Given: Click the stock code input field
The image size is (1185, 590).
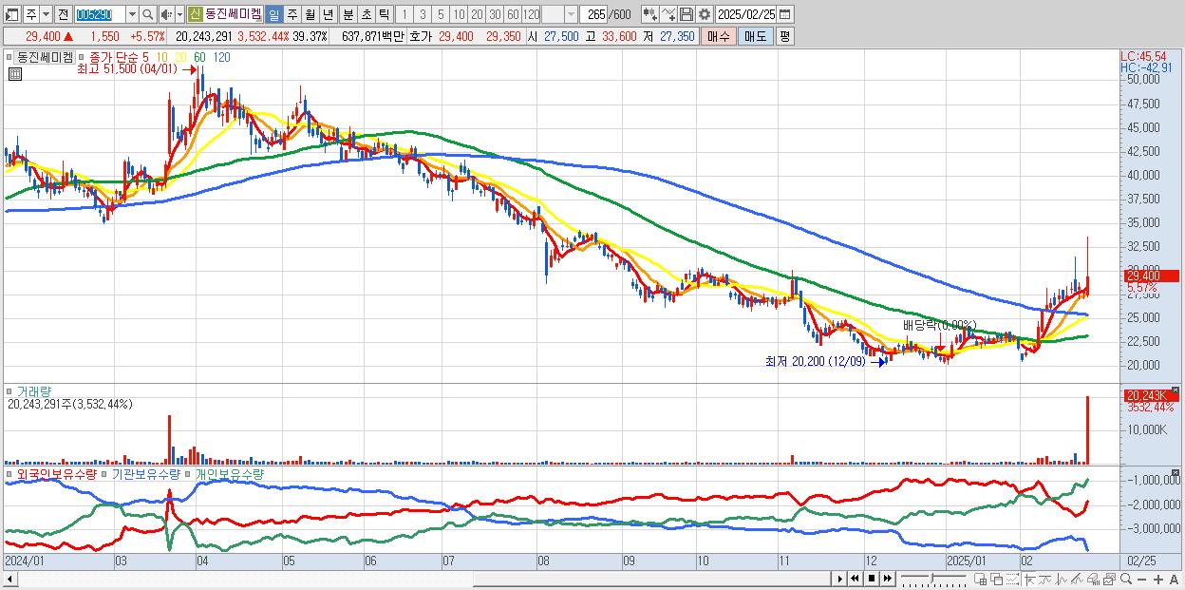Looking at the screenshot, I should click(100, 14).
